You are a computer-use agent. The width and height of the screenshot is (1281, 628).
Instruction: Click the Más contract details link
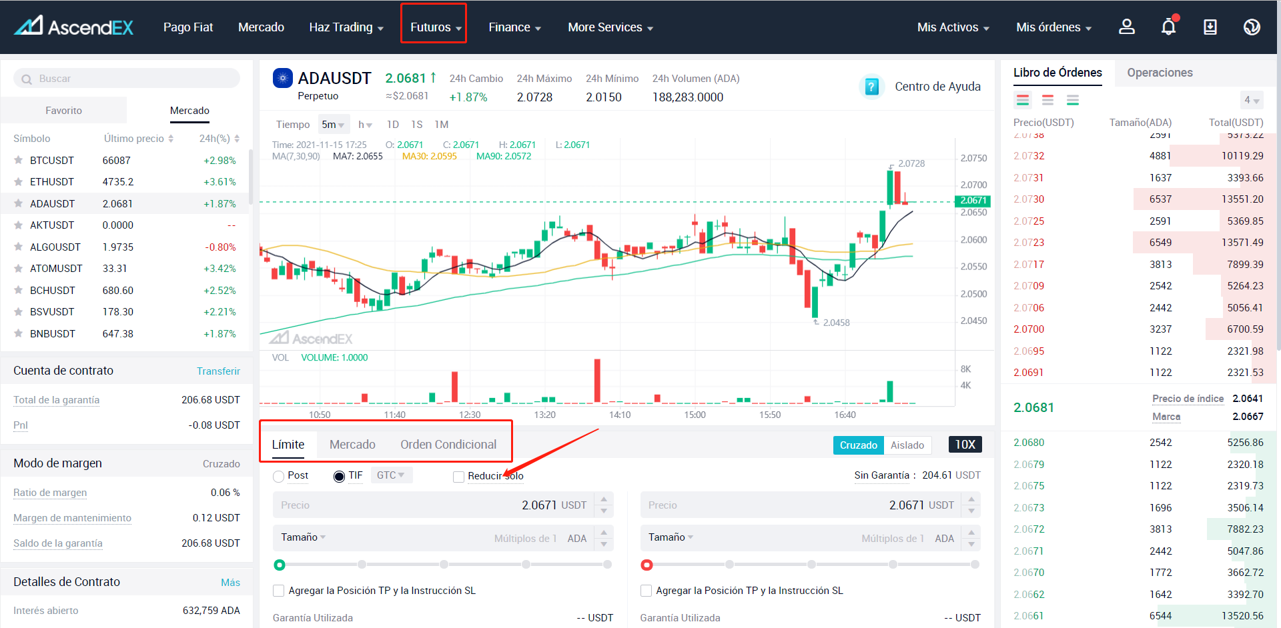click(230, 583)
